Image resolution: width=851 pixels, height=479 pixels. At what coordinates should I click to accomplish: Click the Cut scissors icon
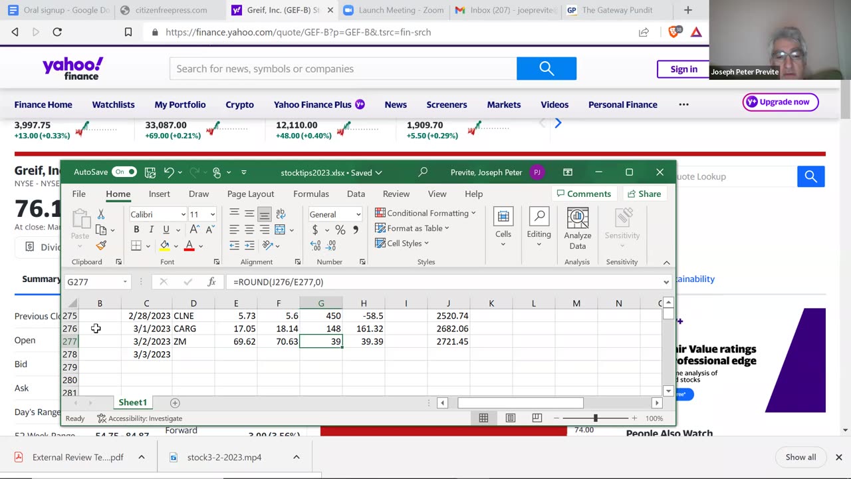[101, 214]
